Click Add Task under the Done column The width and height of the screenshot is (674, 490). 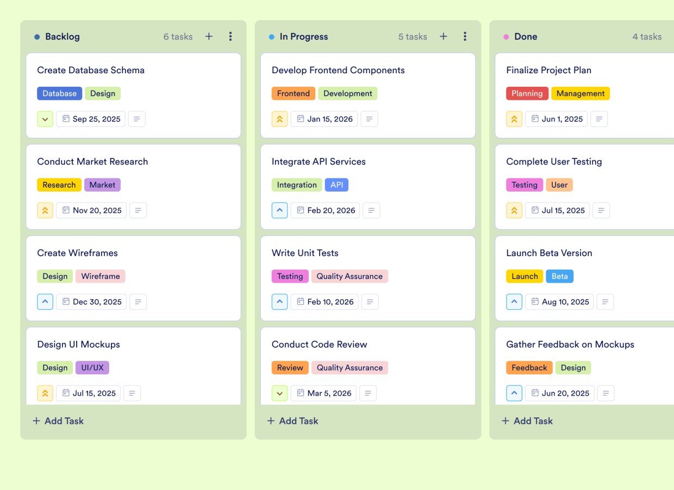point(527,421)
